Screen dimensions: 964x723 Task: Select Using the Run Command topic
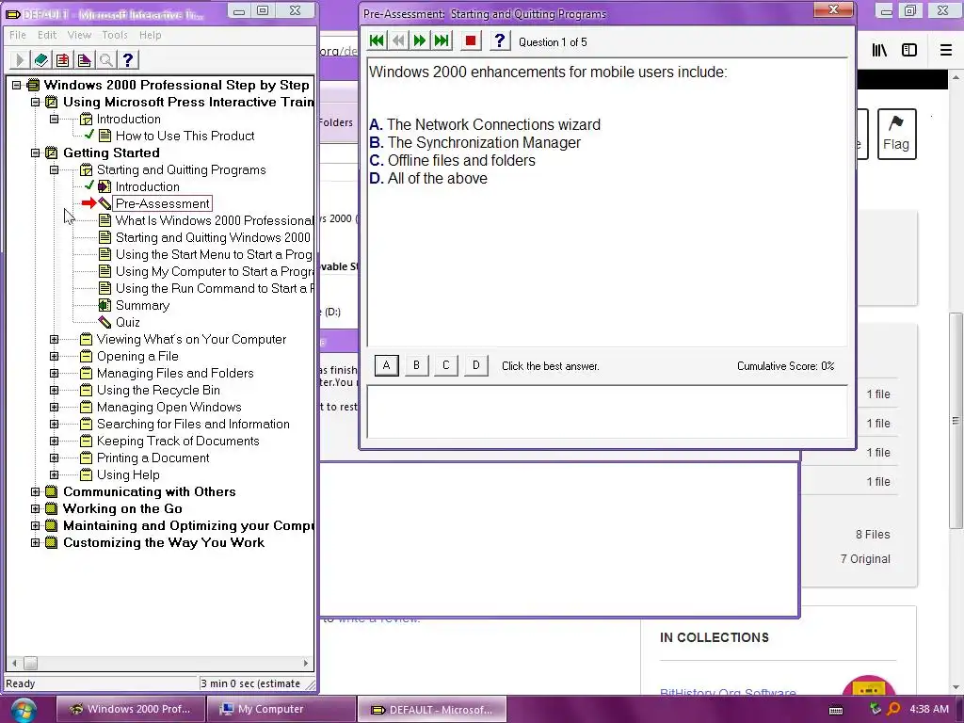point(215,288)
